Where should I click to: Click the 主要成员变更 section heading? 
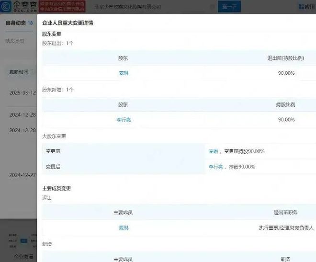(x=56, y=188)
